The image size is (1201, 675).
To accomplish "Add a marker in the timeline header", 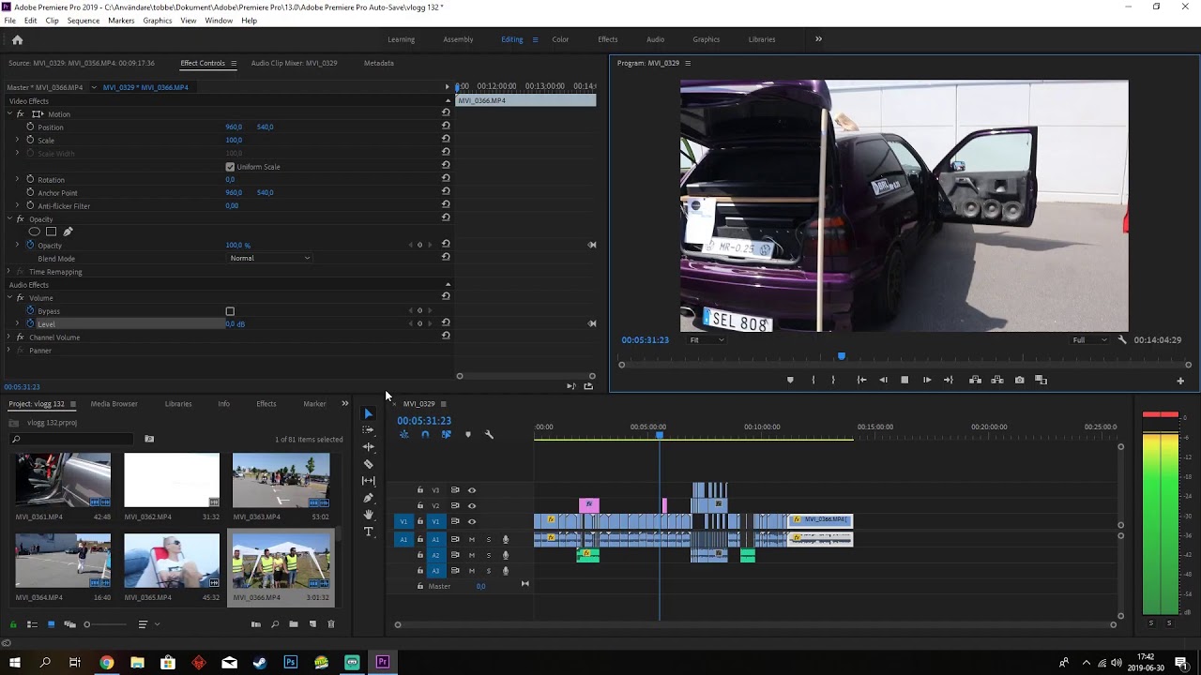I will (468, 434).
